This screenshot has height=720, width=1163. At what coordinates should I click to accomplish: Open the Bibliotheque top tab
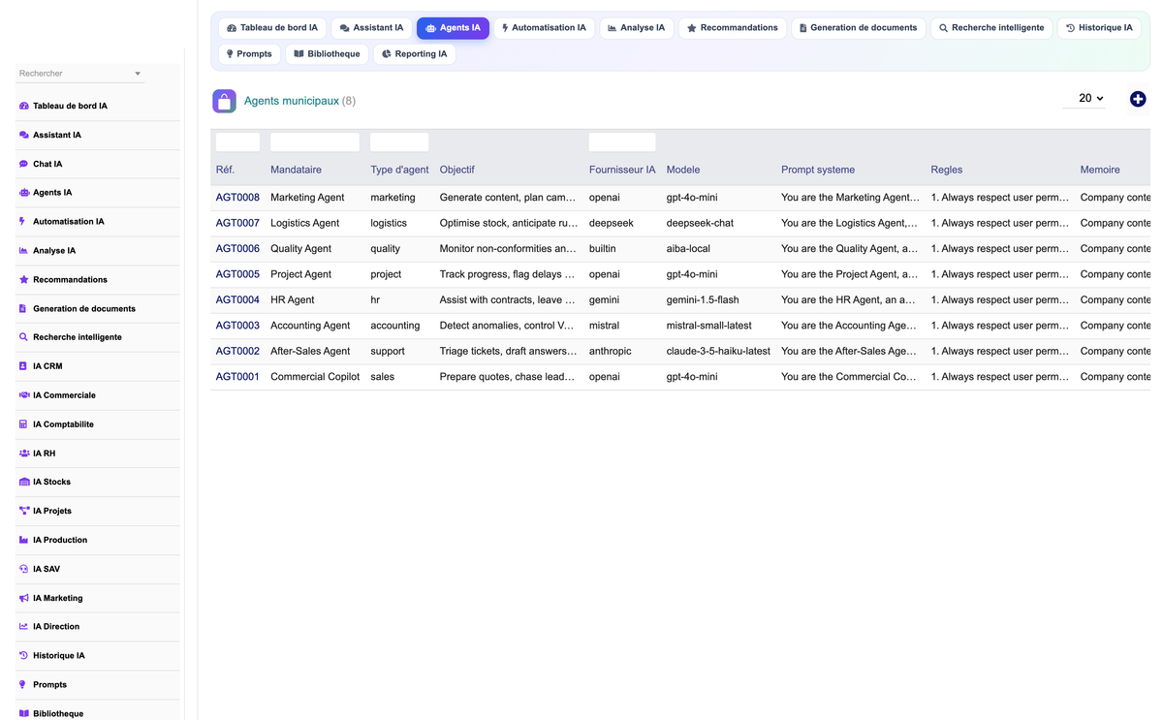pos(327,54)
